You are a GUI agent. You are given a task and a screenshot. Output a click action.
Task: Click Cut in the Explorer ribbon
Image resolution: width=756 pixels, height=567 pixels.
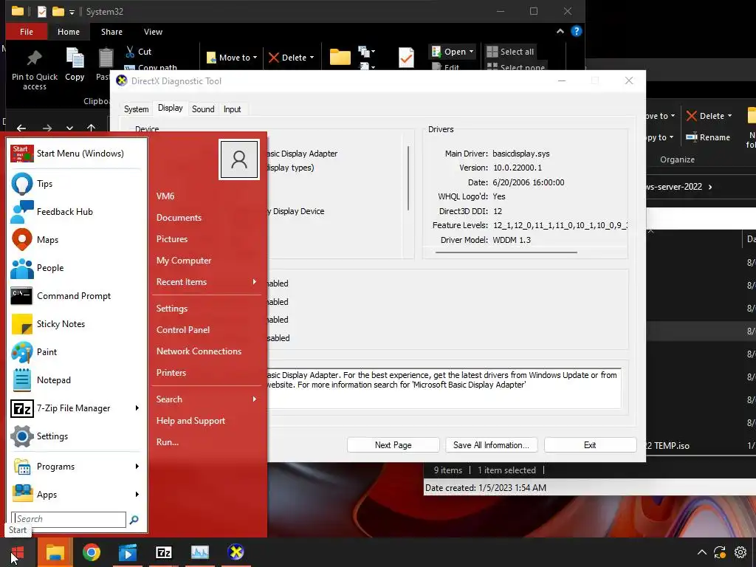(139, 52)
